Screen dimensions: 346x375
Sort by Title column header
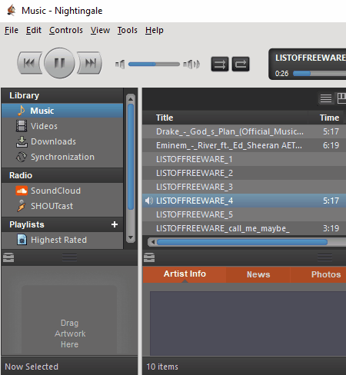pos(225,118)
